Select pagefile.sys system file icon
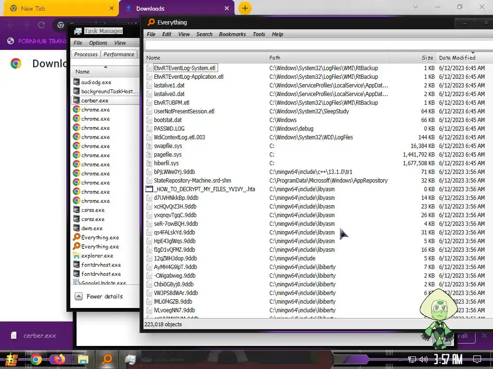Viewport: 493px width, 369px height. pyautogui.click(x=149, y=155)
